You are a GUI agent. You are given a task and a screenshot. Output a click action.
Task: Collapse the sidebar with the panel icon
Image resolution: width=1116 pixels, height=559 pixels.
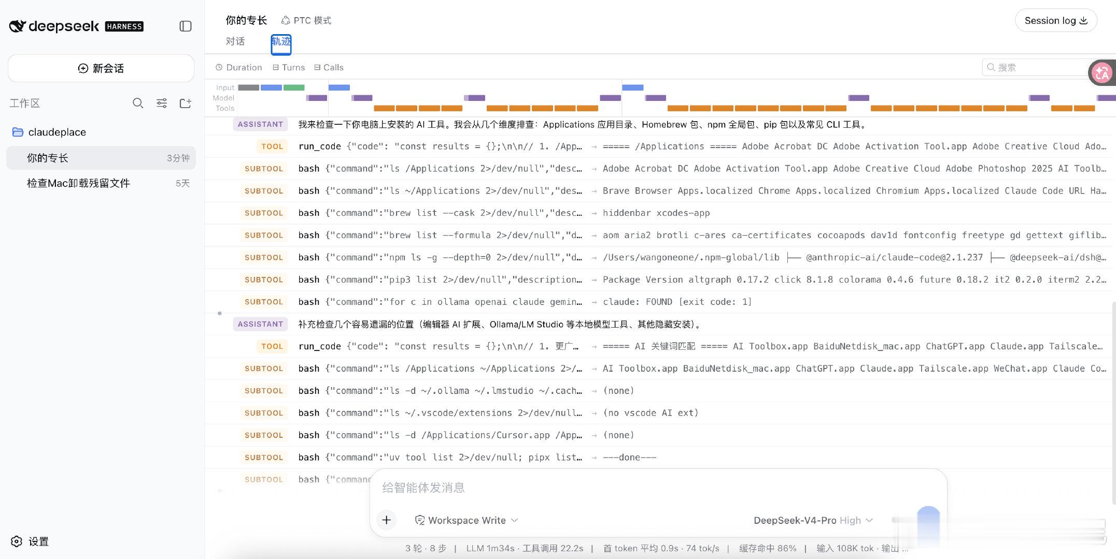186,26
